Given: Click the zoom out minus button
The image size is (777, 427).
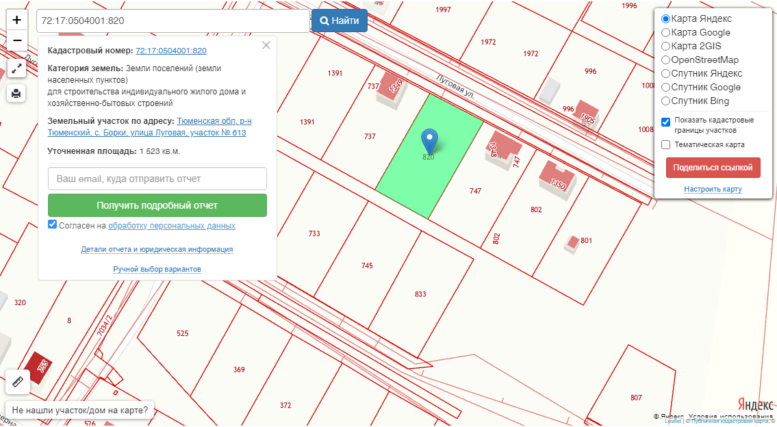Looking at the screenshot, I should click(17, 41).
